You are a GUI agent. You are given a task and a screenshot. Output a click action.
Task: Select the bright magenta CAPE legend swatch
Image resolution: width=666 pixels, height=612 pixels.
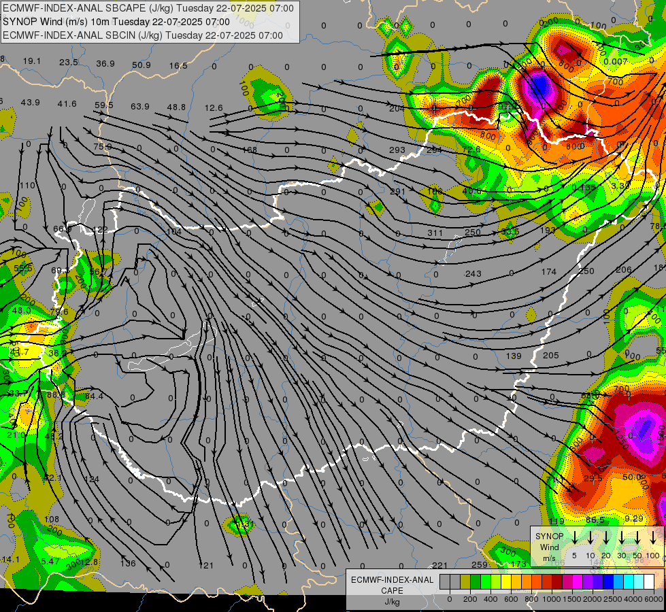point(578,582)
